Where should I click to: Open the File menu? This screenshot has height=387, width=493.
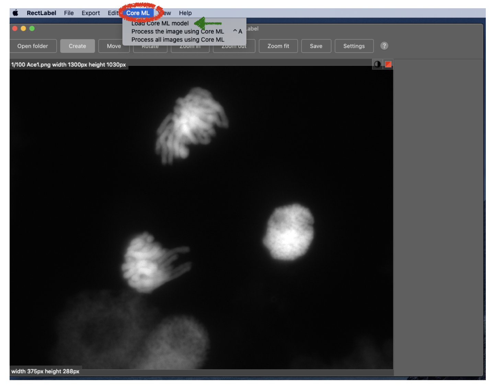click(69, 13)
